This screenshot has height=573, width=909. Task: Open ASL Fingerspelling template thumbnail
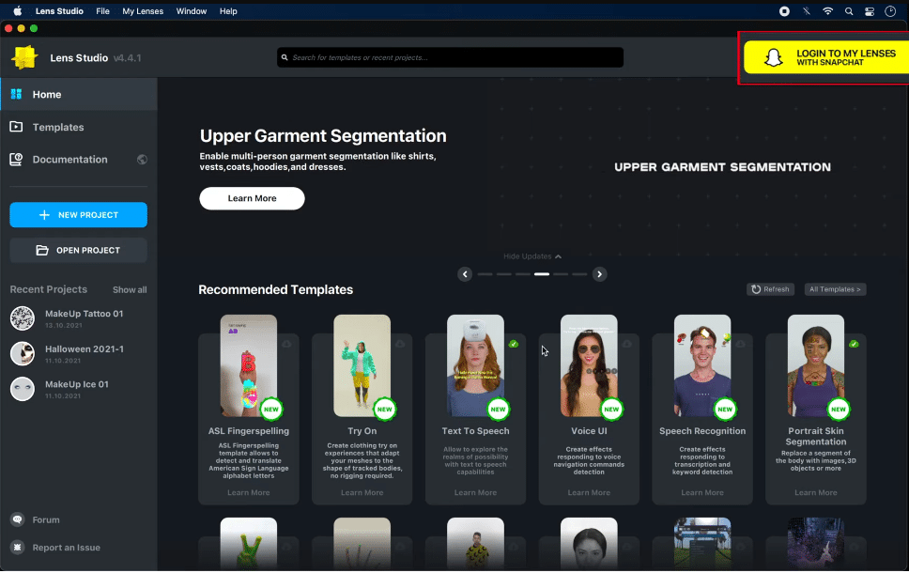[249, 365]
